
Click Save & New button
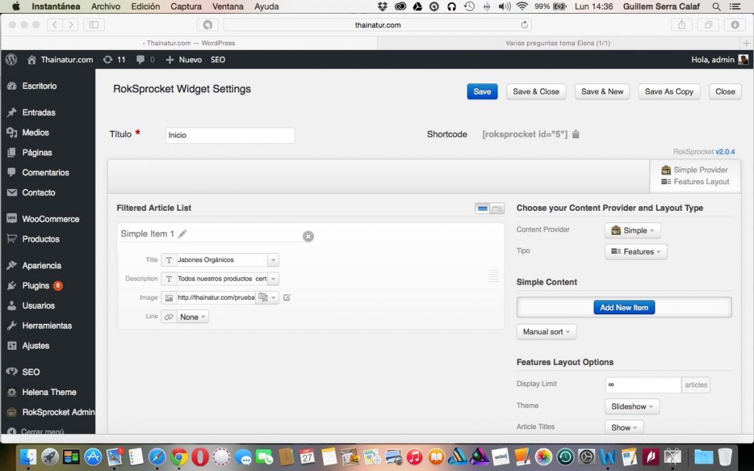(x=602, y=92)
